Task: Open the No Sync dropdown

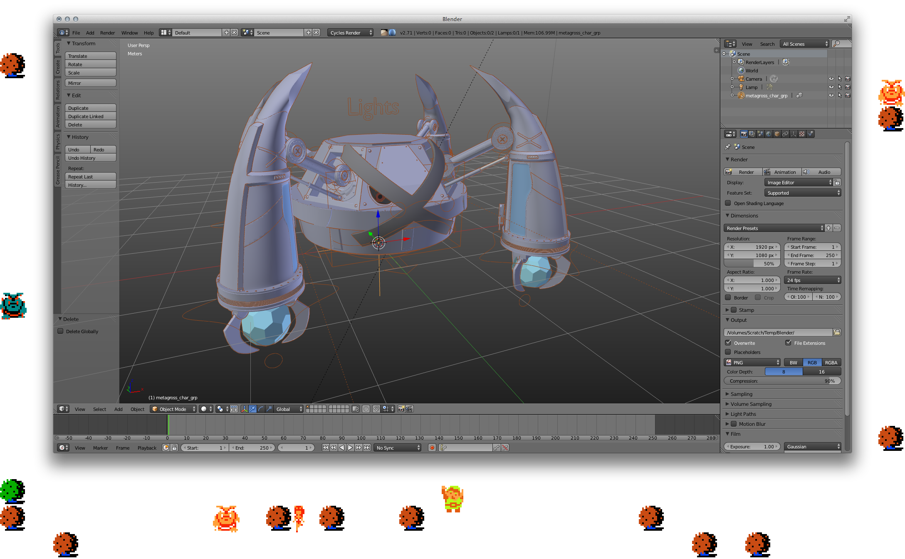Action: [x=397, y=448]
